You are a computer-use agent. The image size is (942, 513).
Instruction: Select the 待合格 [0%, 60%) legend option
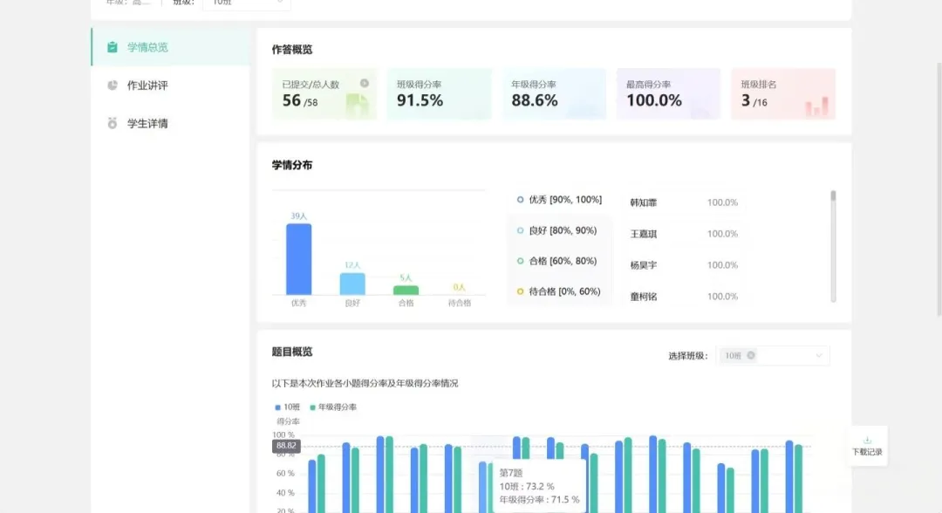tap(558, 291)
